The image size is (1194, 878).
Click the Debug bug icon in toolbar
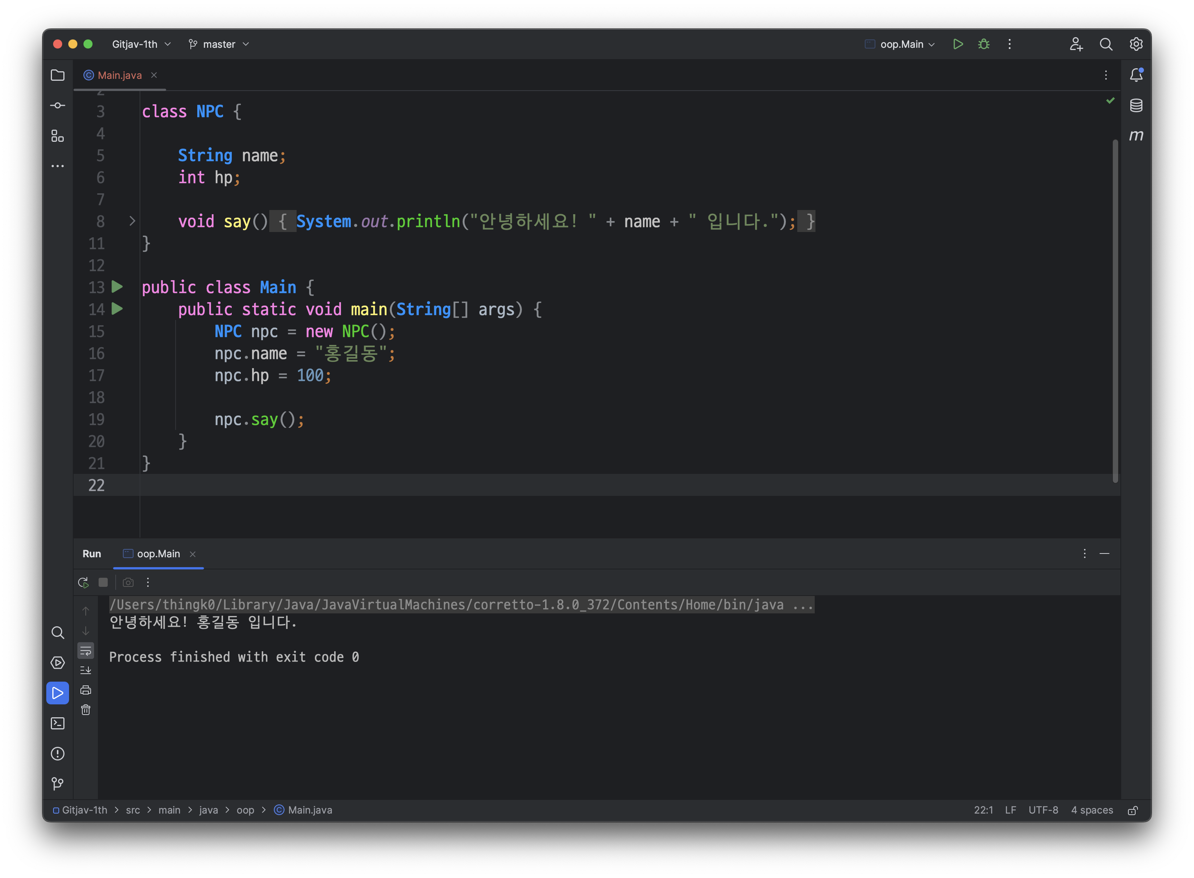983,44
